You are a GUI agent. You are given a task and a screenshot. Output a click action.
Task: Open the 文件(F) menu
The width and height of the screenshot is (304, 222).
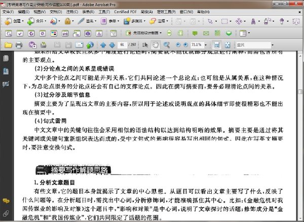click(x=8, y=12)
